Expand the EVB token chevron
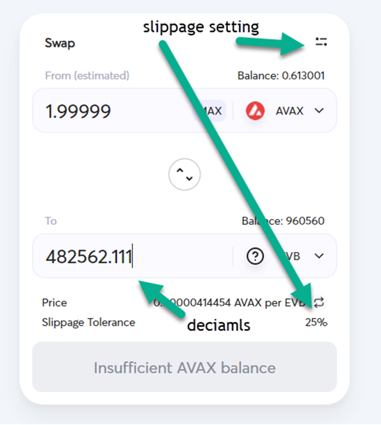This screenshot has height=425, width=381. [x=319, y=256]
